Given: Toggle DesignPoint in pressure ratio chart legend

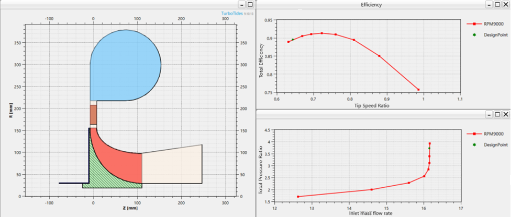Looking at the screenshot, I should click(x=491, y=143).
